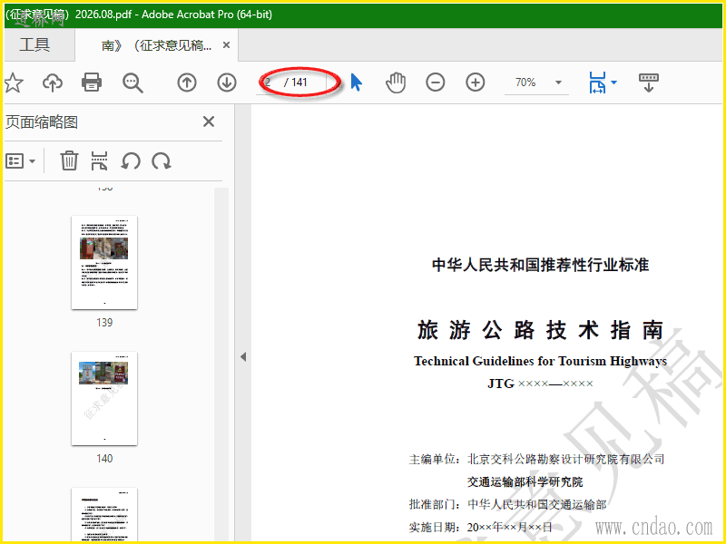Click the 北京交科公路勘察设计研究院有限公司 text
Viewport: 726px width, 544px height.
565,459
